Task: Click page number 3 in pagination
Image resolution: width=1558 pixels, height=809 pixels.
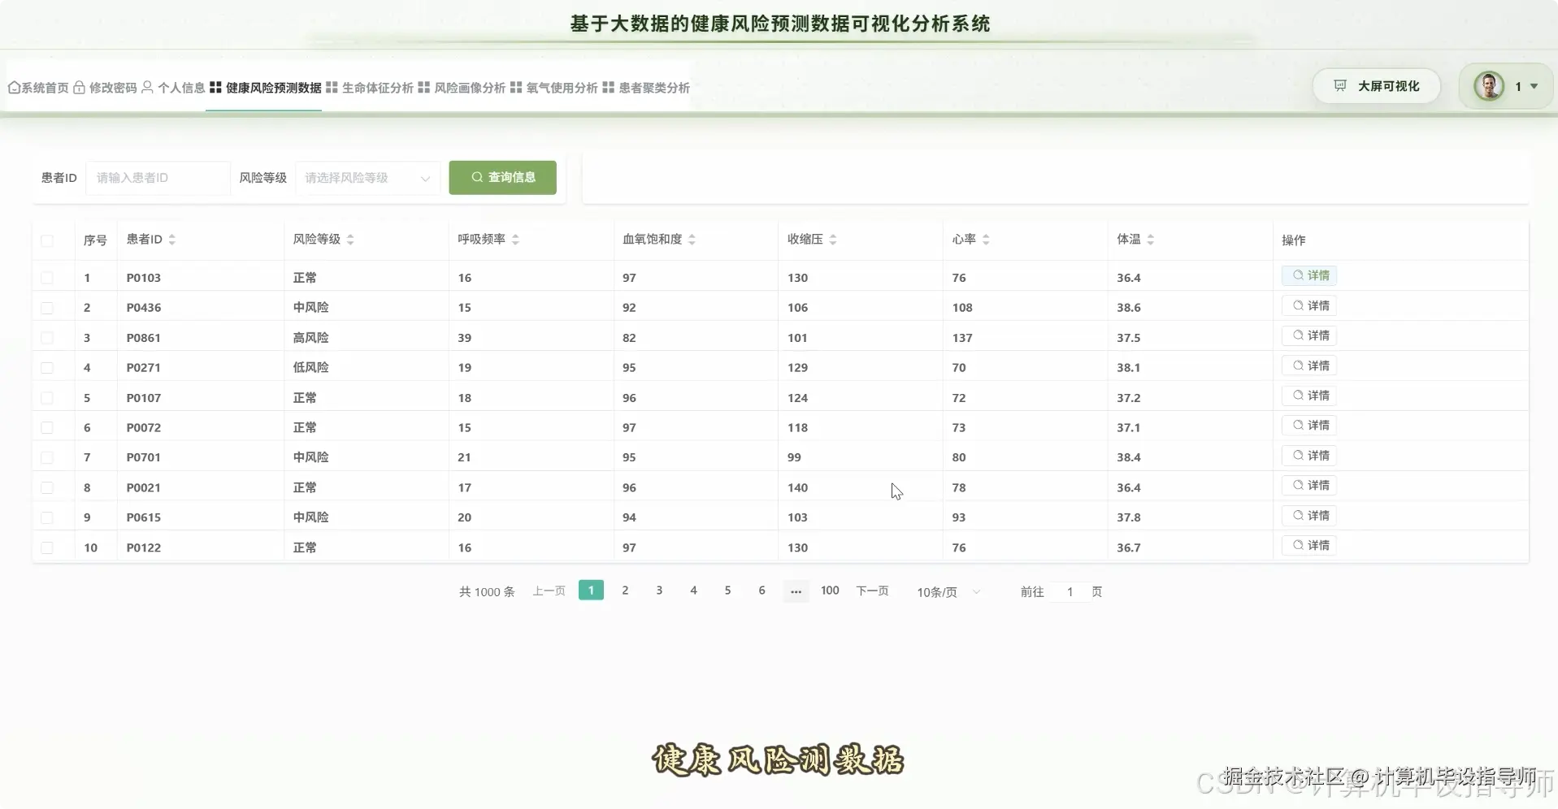Action: [659, 591]
